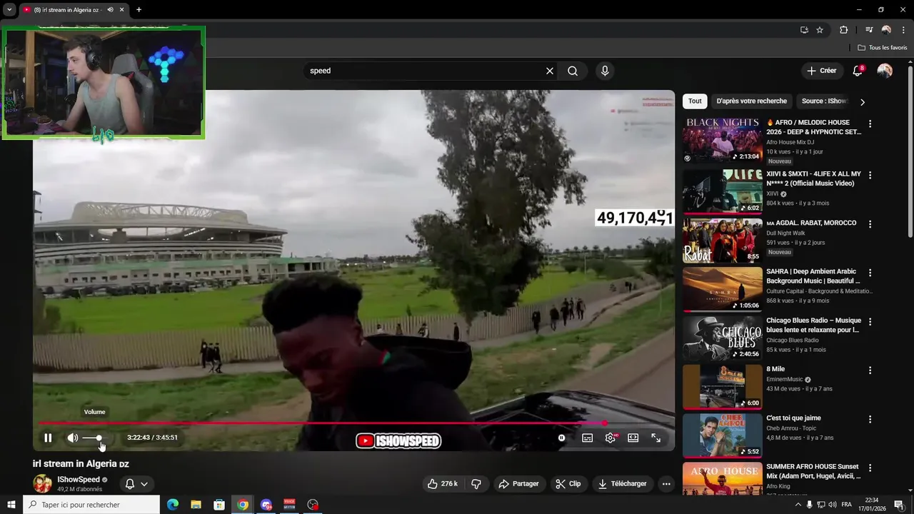Open options for AGDAL. RABAT, MOROCCO video
914x514 pixels.
pos(870,224)
